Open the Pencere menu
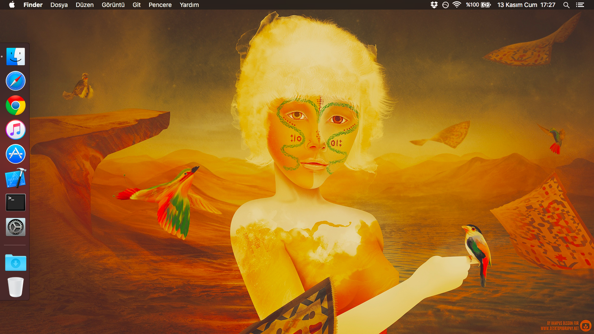Image resolution: width=594 pixels, height=334 pixels. pos(160,5)
